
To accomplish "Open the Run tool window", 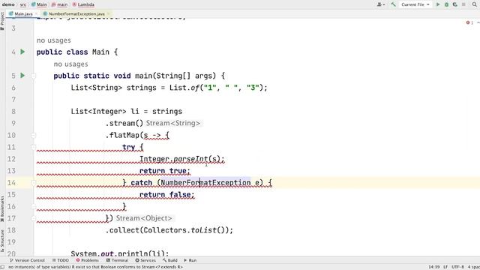I will 190,260.
